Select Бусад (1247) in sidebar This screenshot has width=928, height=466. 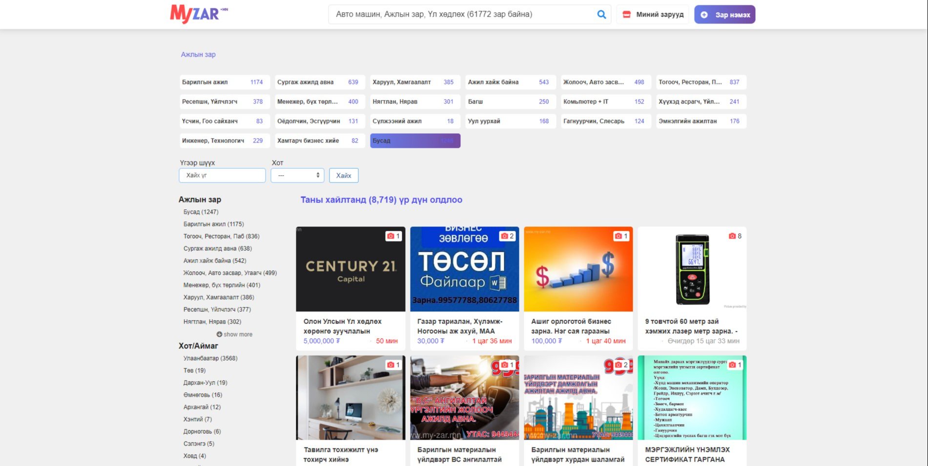pos(201,212)
